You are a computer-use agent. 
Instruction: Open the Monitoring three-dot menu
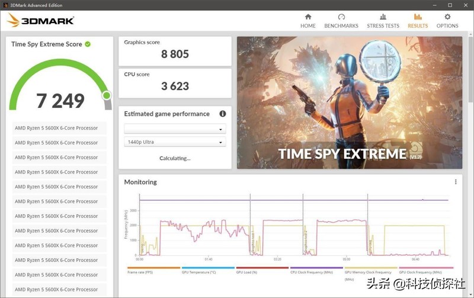(x=455, y=182)
